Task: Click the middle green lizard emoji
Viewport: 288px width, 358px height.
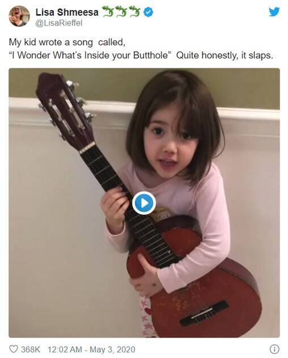Action: (121, 11)
